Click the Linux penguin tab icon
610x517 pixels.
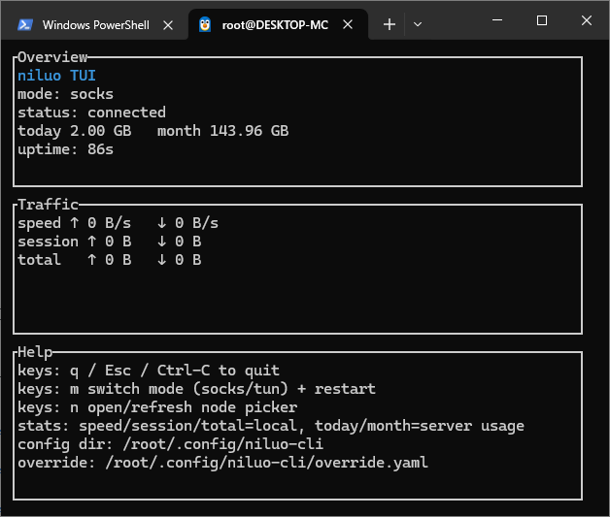[205, 24]
